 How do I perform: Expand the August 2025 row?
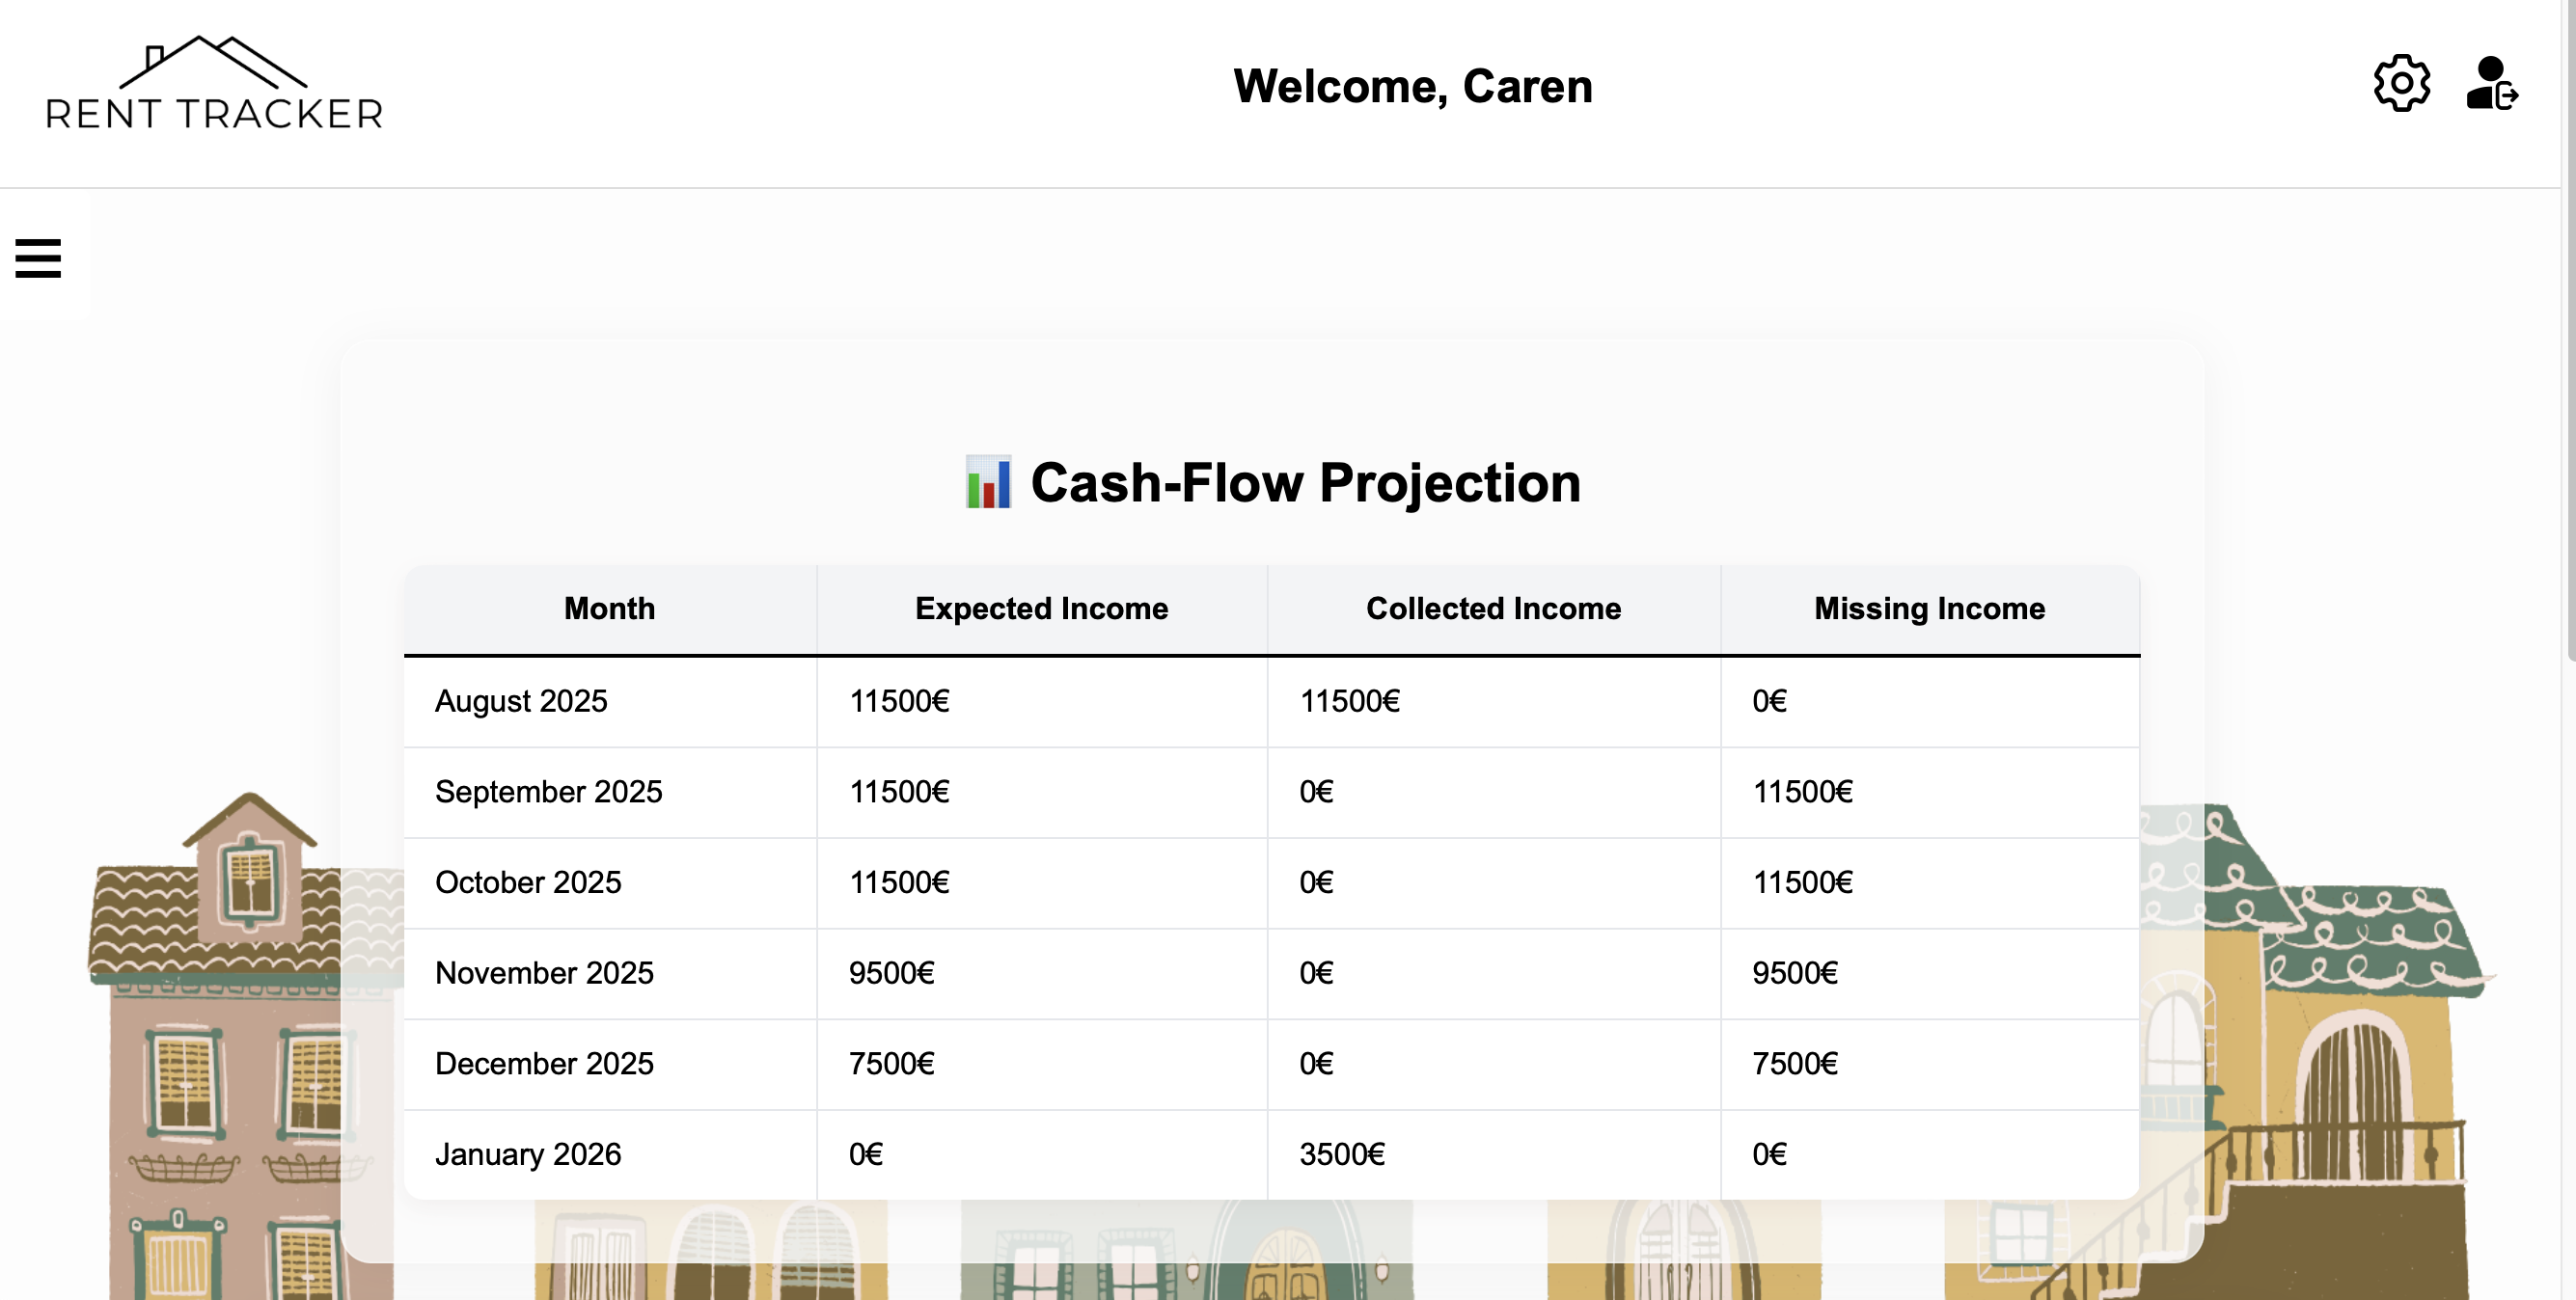coord(520,701)
